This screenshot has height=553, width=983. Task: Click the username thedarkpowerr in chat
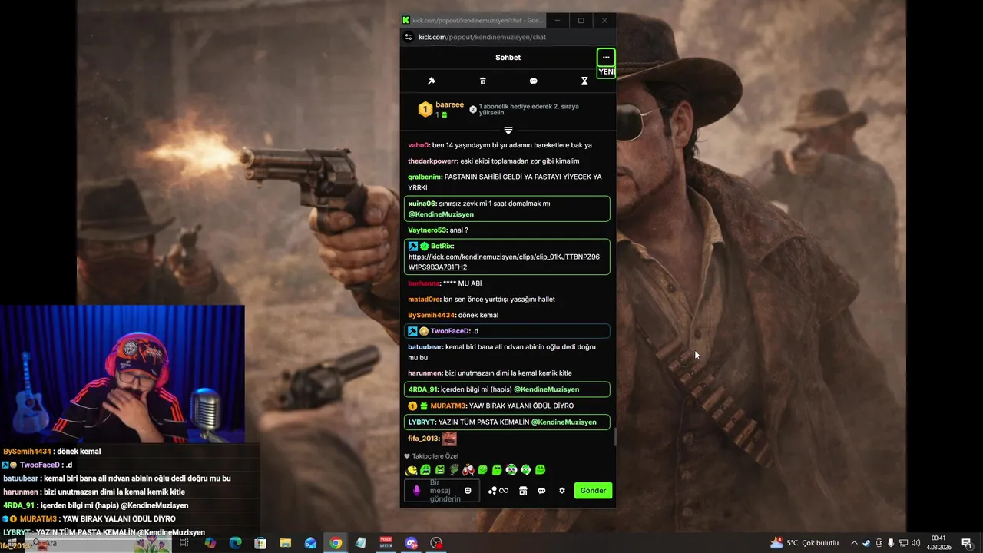432,161
